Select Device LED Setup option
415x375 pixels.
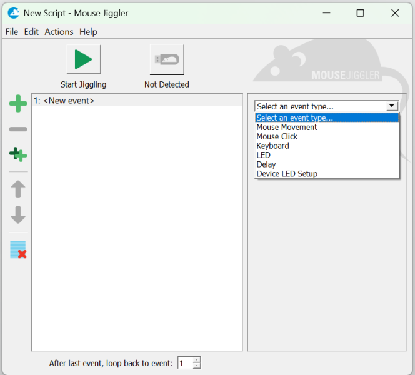(x=287, y=174)
